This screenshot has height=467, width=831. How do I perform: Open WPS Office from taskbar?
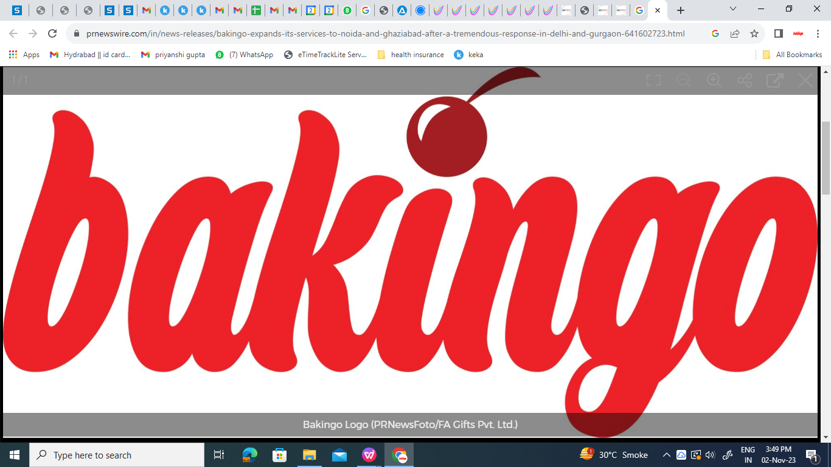[x=369, y=455]
